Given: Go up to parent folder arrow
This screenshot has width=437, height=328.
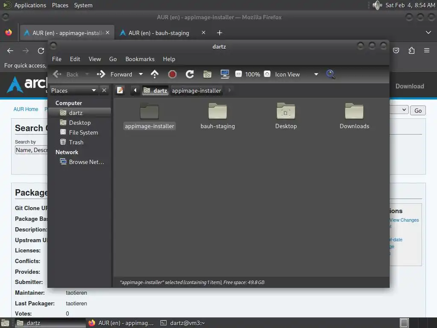Looking at the screenshot, I should tap(154, 74).
